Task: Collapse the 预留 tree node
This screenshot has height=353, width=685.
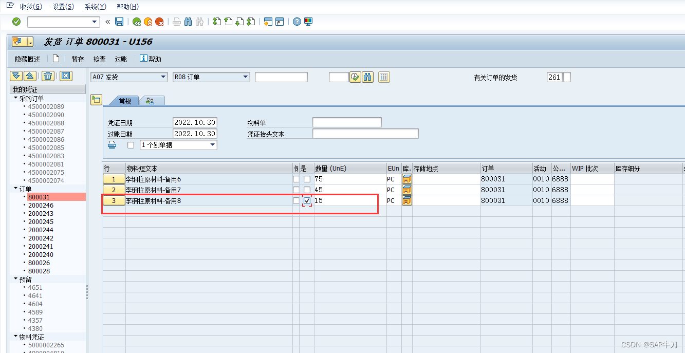Action: (x=15, y=278)
